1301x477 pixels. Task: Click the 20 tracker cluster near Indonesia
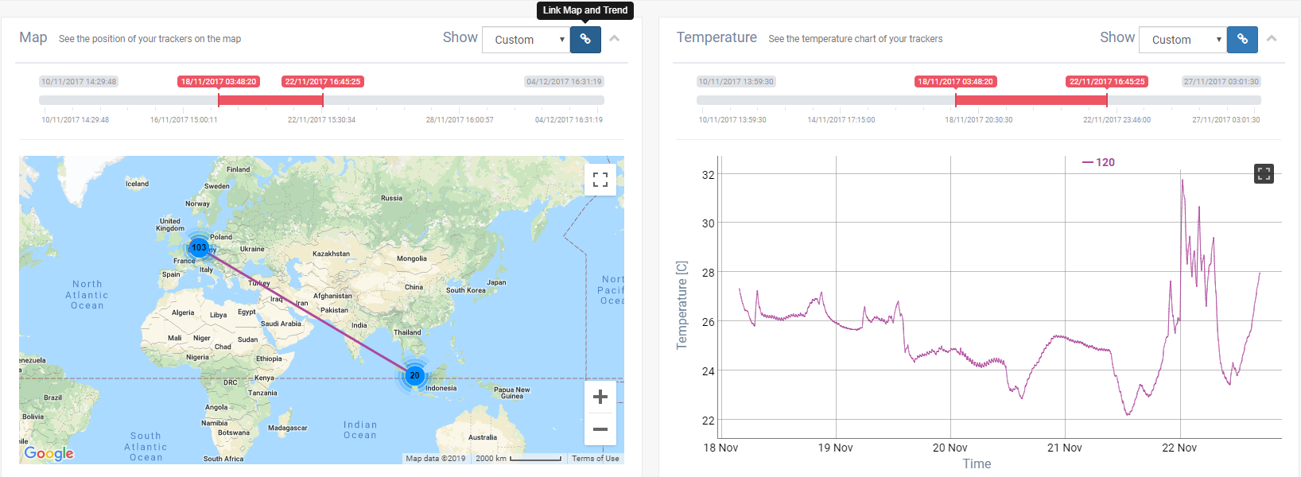coord(414,375)
